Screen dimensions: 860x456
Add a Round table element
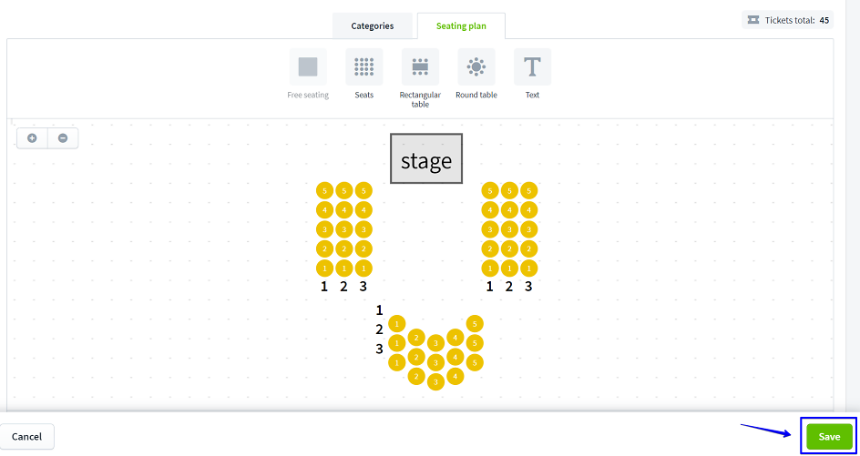click(x=476, y=67)
